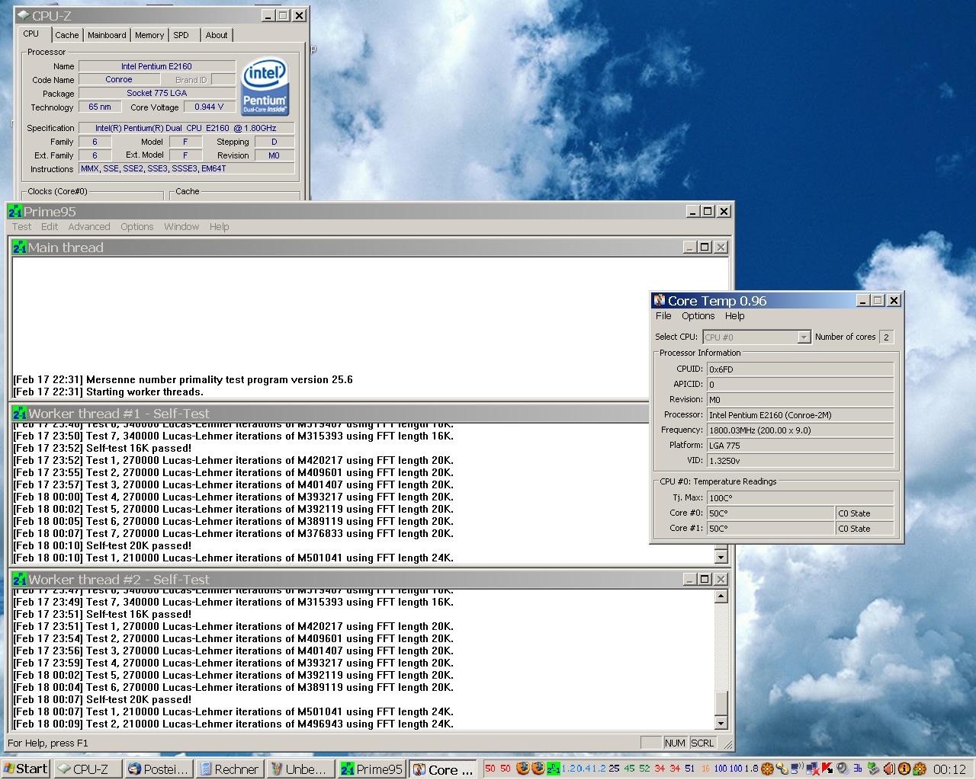Viewport: 976px width, 780px height.
Task: Click the Firefox tray icon beside Prime95 icon
Action: pos(538,769)
